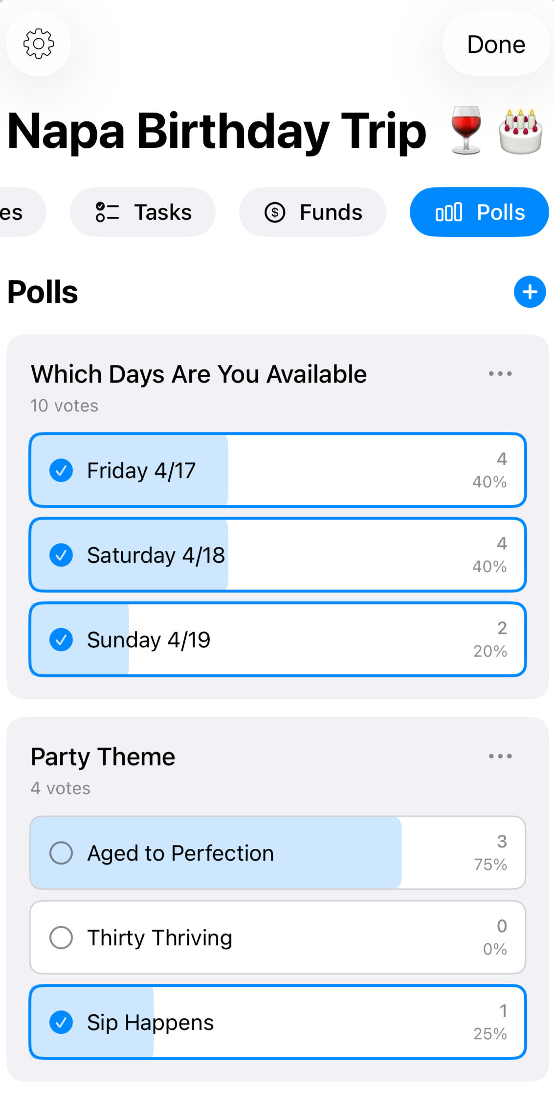Open the settings gear icon
The image size is (554, 1094).
tap(39, 44)
